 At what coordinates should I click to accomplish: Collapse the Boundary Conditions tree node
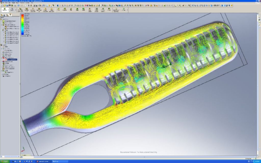tap(2, 25)
